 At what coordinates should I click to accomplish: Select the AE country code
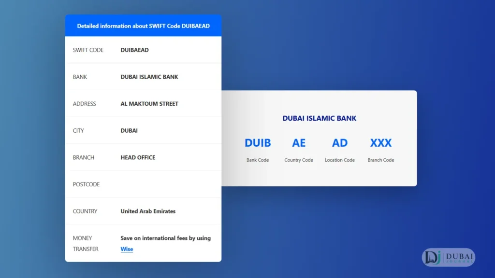pos(299,143)
